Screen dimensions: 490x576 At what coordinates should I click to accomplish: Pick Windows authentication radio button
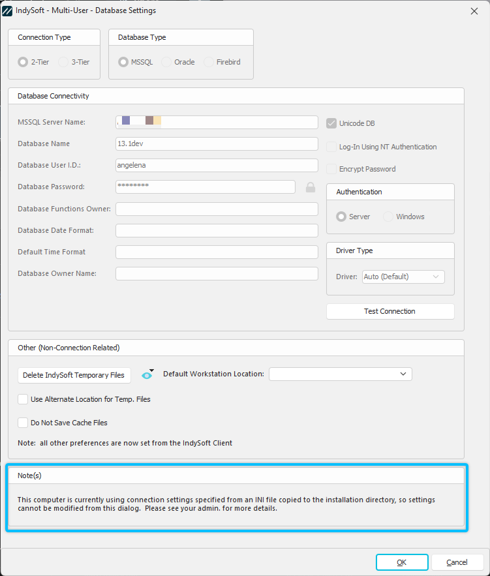[388, 217]
